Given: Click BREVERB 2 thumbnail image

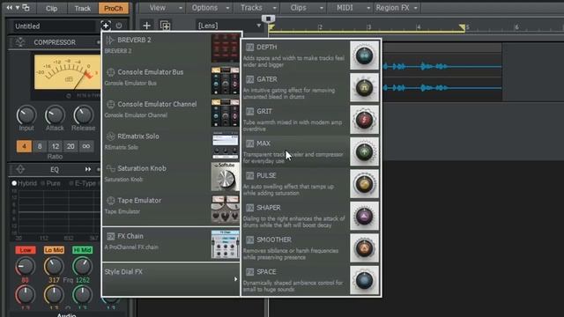Looking at the screenshot, I should pyautogui.click(x=226, y=48).
